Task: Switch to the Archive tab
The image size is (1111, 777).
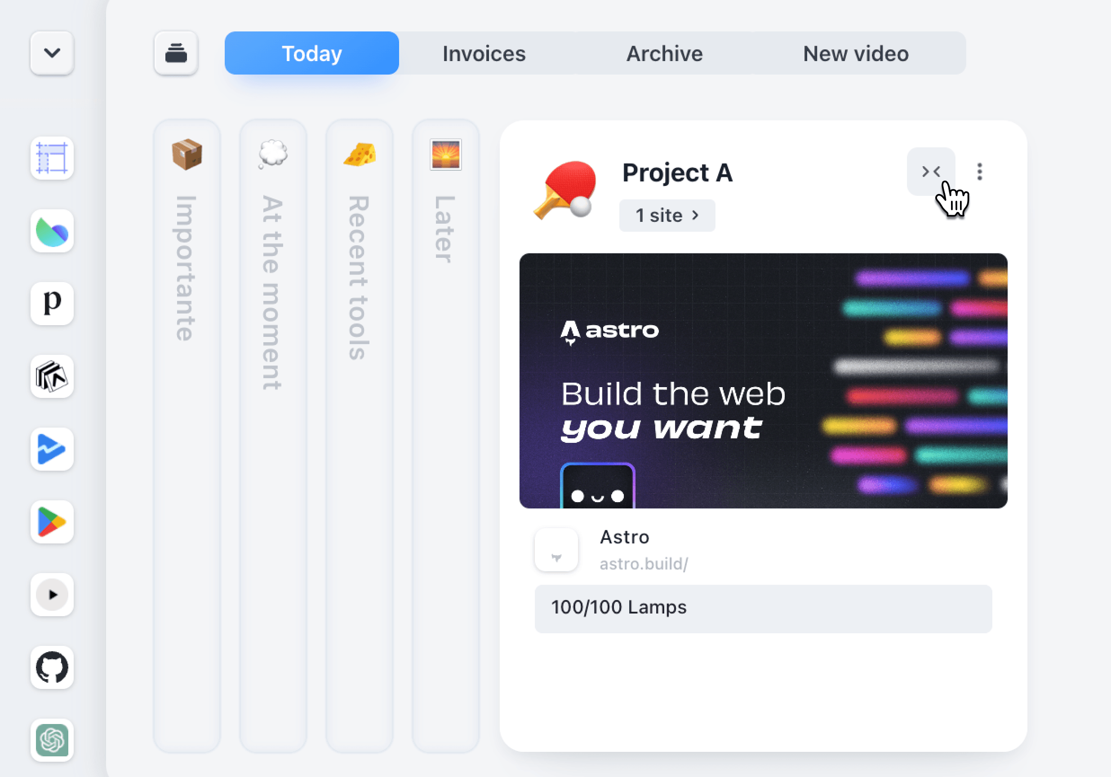Action: pyautogui.click(x=664, y=53)
